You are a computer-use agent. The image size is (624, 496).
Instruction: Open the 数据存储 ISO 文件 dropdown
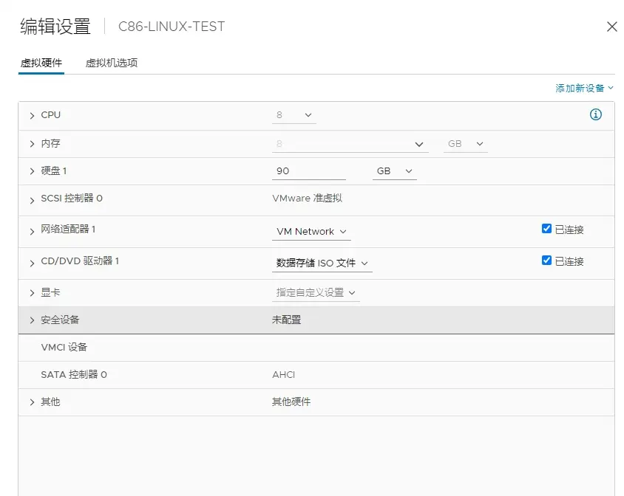point(322,263)
